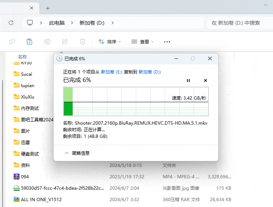273x207 pixels.
Task: Open the three-dots more options menu
Action: pos(167,42)
